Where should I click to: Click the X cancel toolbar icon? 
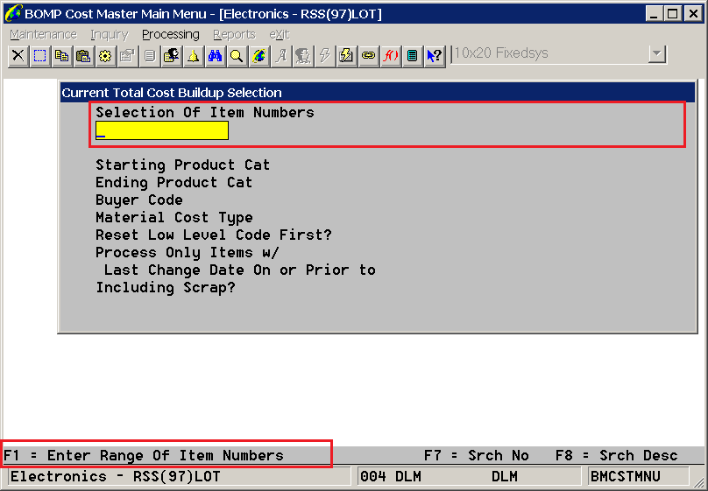[x=18, y=56]
